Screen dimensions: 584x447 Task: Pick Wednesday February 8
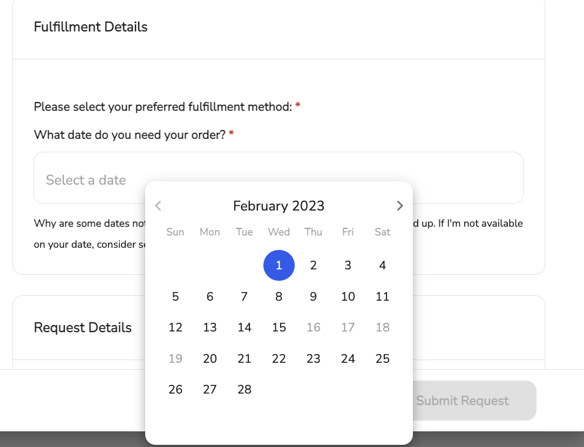click(279, 296)
